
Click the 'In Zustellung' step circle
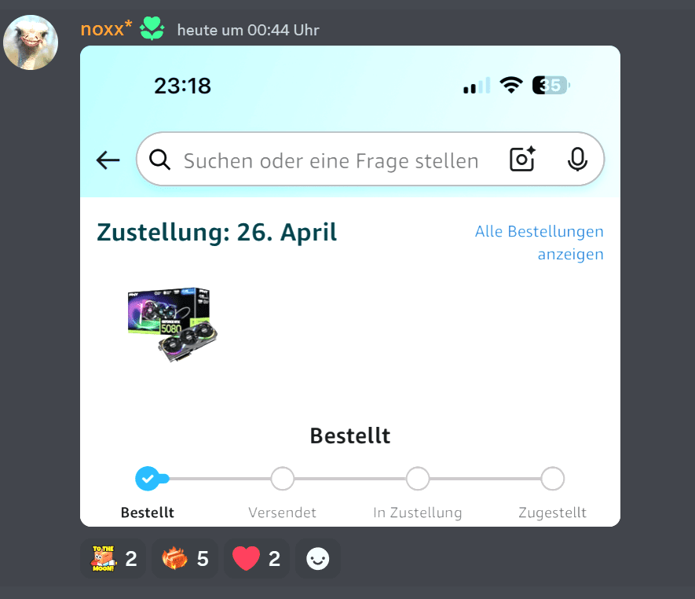pos(418,479)
